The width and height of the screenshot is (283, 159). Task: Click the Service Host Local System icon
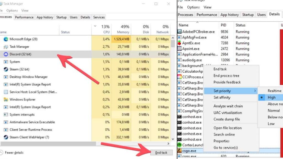pos(6,92)
